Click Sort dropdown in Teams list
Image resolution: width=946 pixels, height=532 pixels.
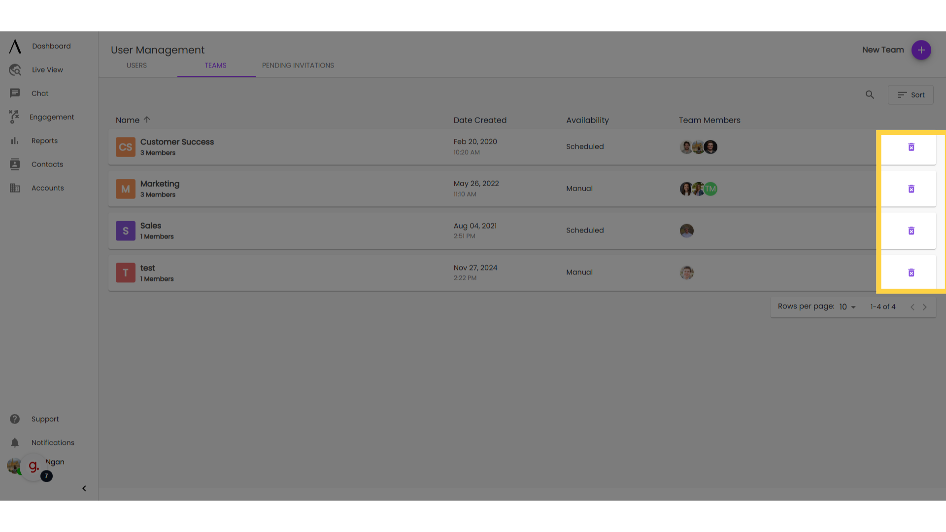[x=911, y=95]
